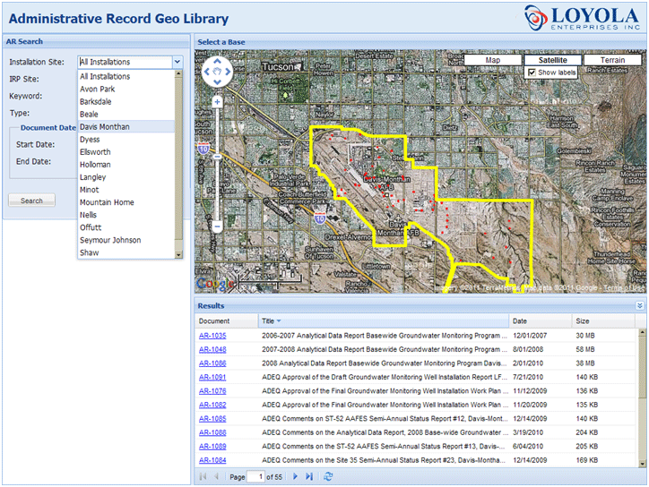Image resolution: width=649 pixels, height=487 pixels.
Task: Jump to the last results page
Action: (309, 476)
